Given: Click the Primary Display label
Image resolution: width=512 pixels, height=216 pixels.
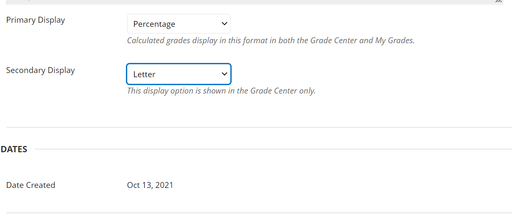Looking at the screenshot, I should (x=36, y=20).
